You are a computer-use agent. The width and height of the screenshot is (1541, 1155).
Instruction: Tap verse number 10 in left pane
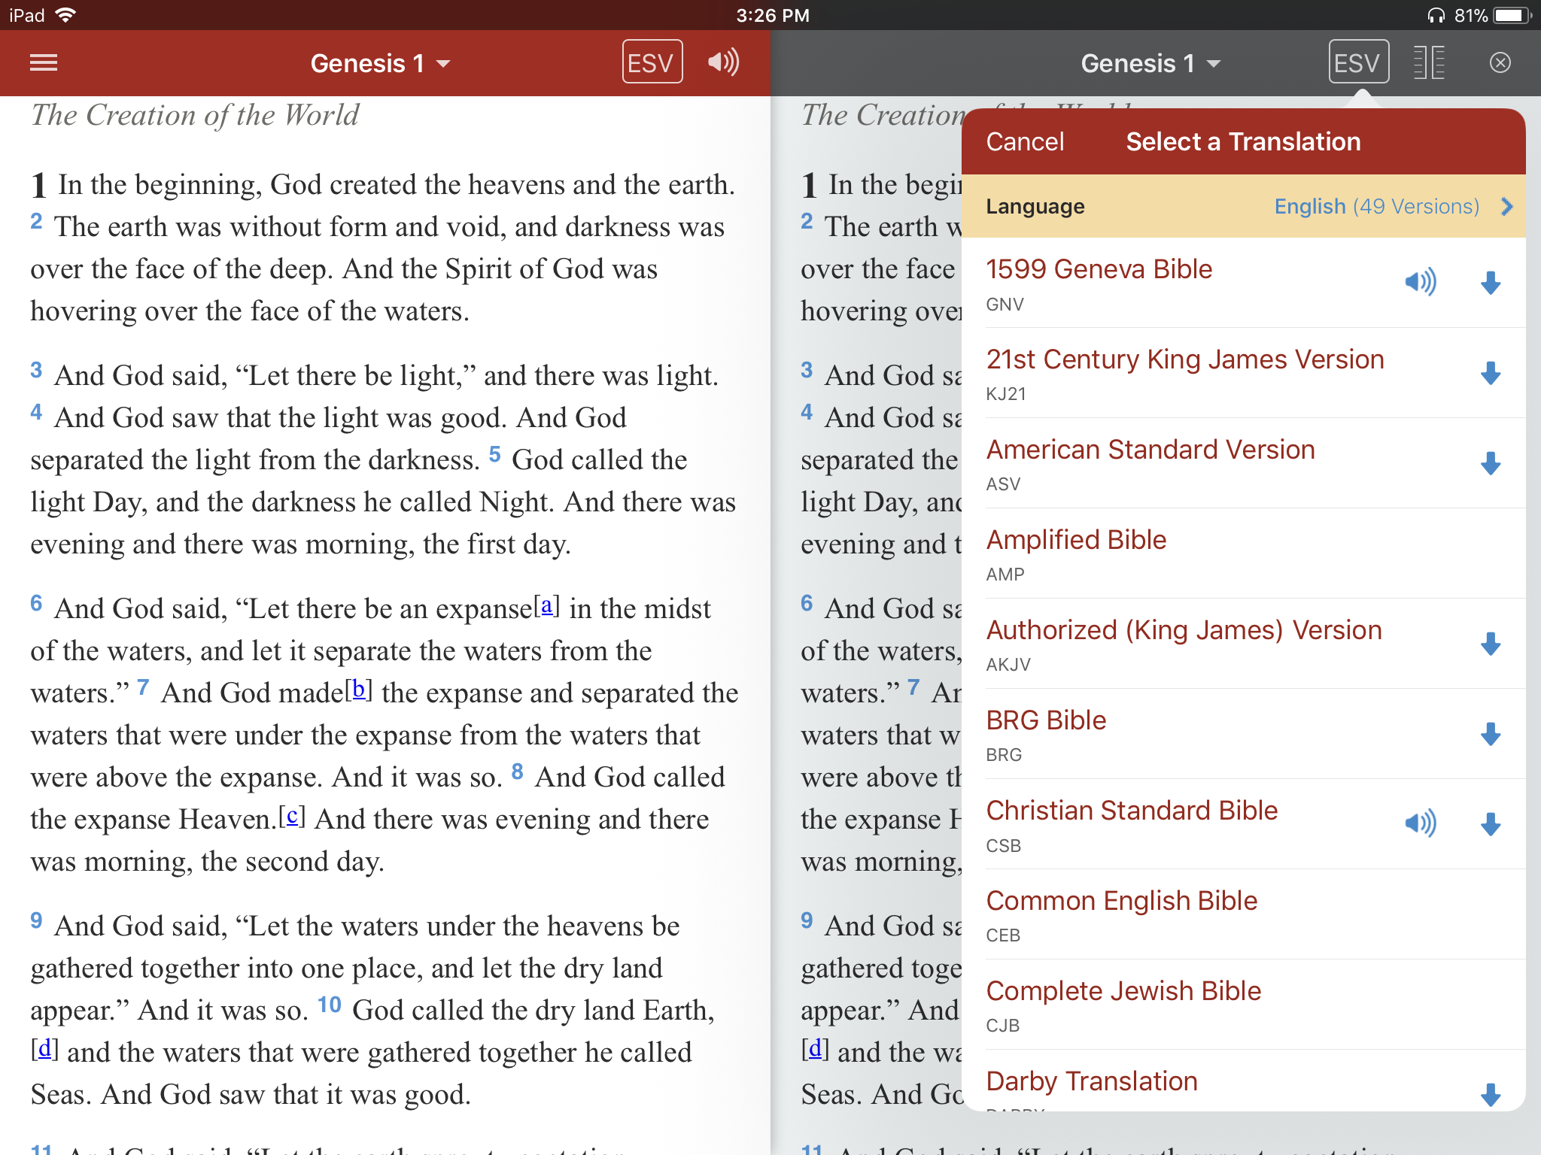(x=330, y=1005)
